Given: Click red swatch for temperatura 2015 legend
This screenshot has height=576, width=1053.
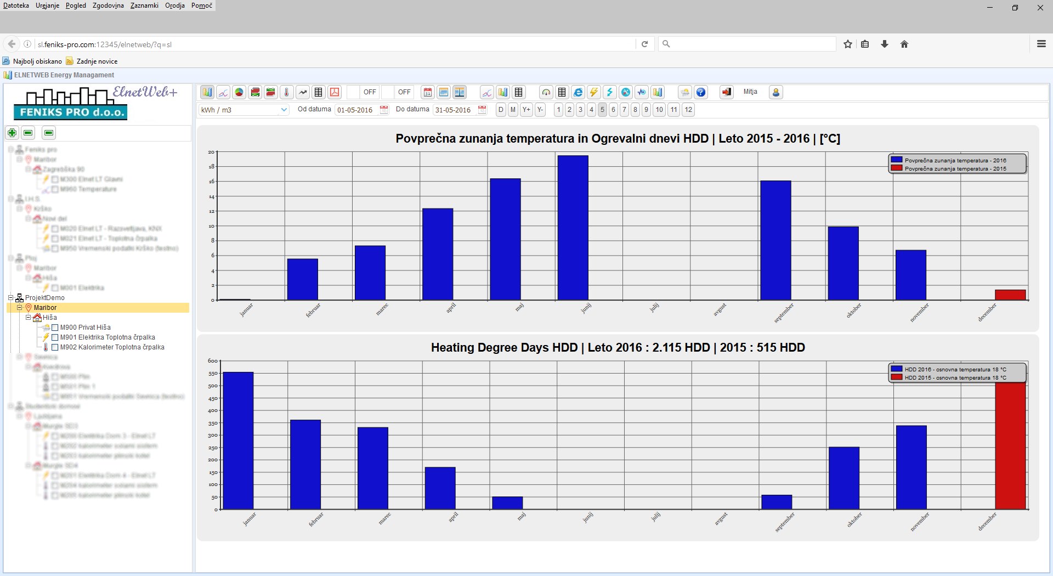Looking at the screenshot, I should (x=897, y=168).
